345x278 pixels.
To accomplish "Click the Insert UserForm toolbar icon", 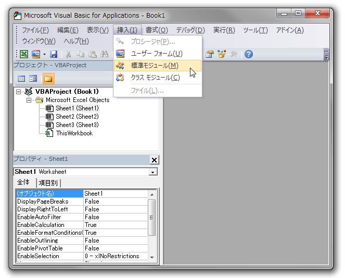I will (x=36, y=54).
